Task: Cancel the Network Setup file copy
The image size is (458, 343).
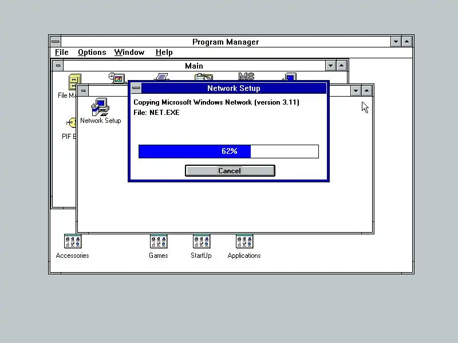Action: (x=230, y=170)
